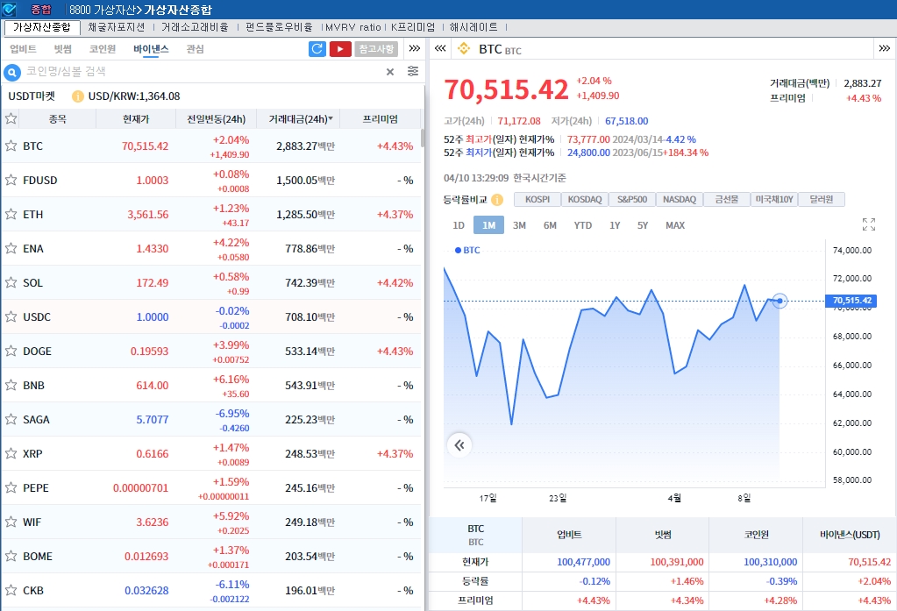Click the coin name search field
Screen dimensions: 897x611
point(203,72)
